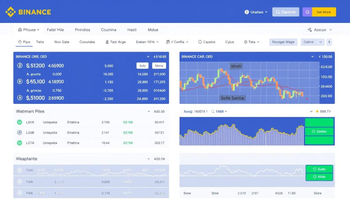This screenshot has height=200, width=350.
Task: Click the Reyagat Mage button
Action: coord(283,42)
